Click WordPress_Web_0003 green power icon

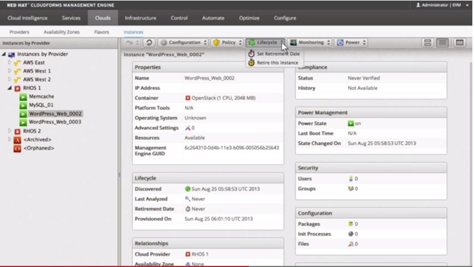coord(23,122)
